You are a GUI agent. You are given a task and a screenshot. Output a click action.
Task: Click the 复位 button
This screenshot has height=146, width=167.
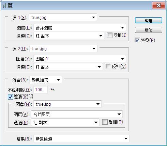149,30
